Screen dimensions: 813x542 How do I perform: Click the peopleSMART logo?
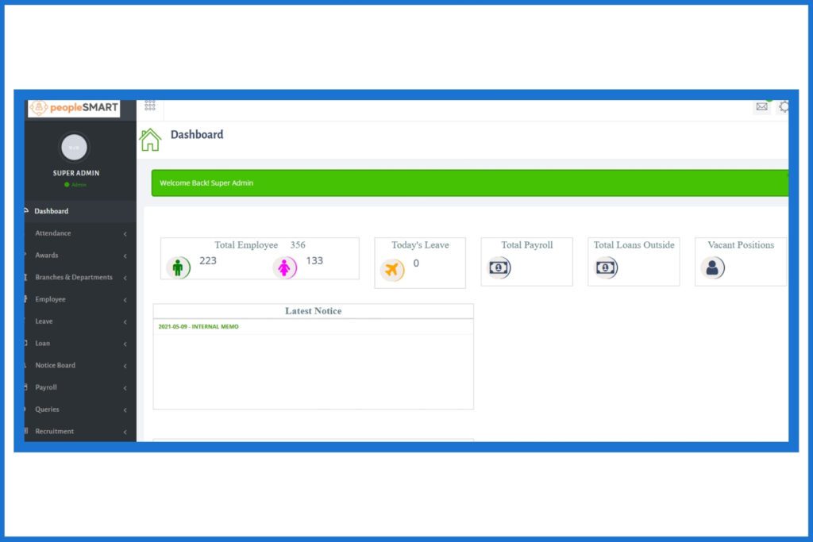74,108
